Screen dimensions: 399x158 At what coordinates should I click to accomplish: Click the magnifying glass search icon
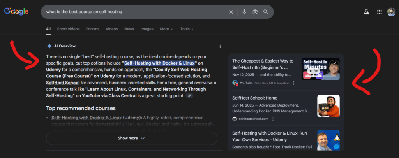coord(266,12)
